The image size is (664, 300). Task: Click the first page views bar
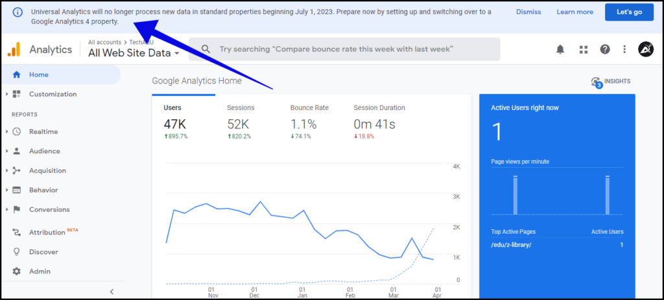click(516, 195)
